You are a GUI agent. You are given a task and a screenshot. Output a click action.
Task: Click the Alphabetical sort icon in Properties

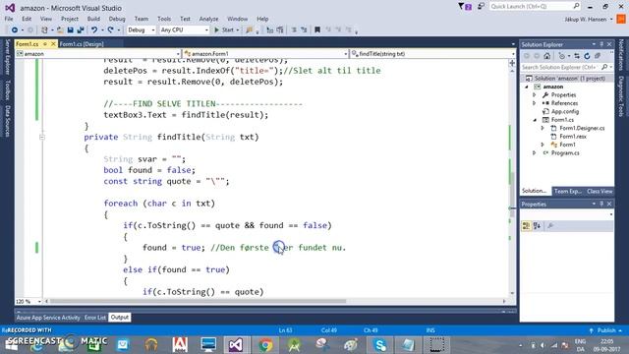click(x=537, y=226)
